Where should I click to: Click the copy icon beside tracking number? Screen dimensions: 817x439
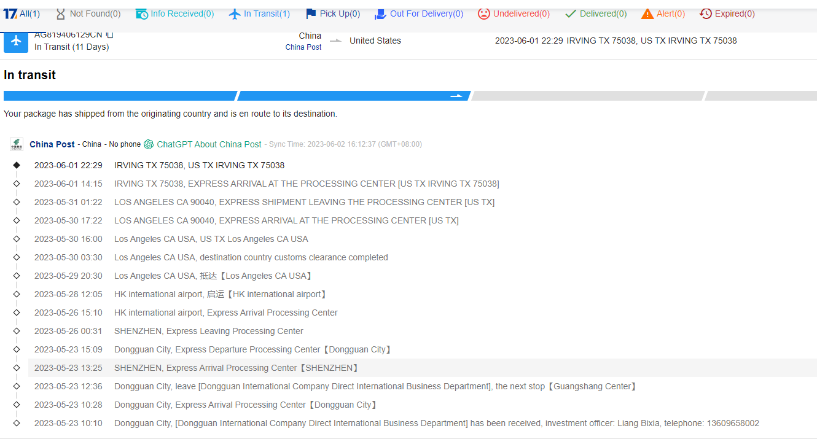[109, 35]
